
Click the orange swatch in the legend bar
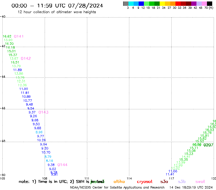click(x=173, y=4)
